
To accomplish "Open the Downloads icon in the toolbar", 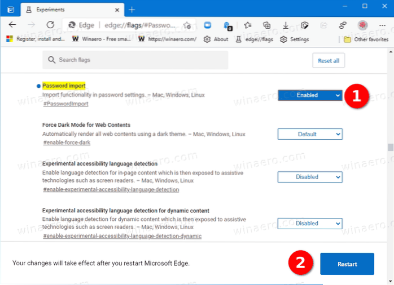I will (285, 25).
